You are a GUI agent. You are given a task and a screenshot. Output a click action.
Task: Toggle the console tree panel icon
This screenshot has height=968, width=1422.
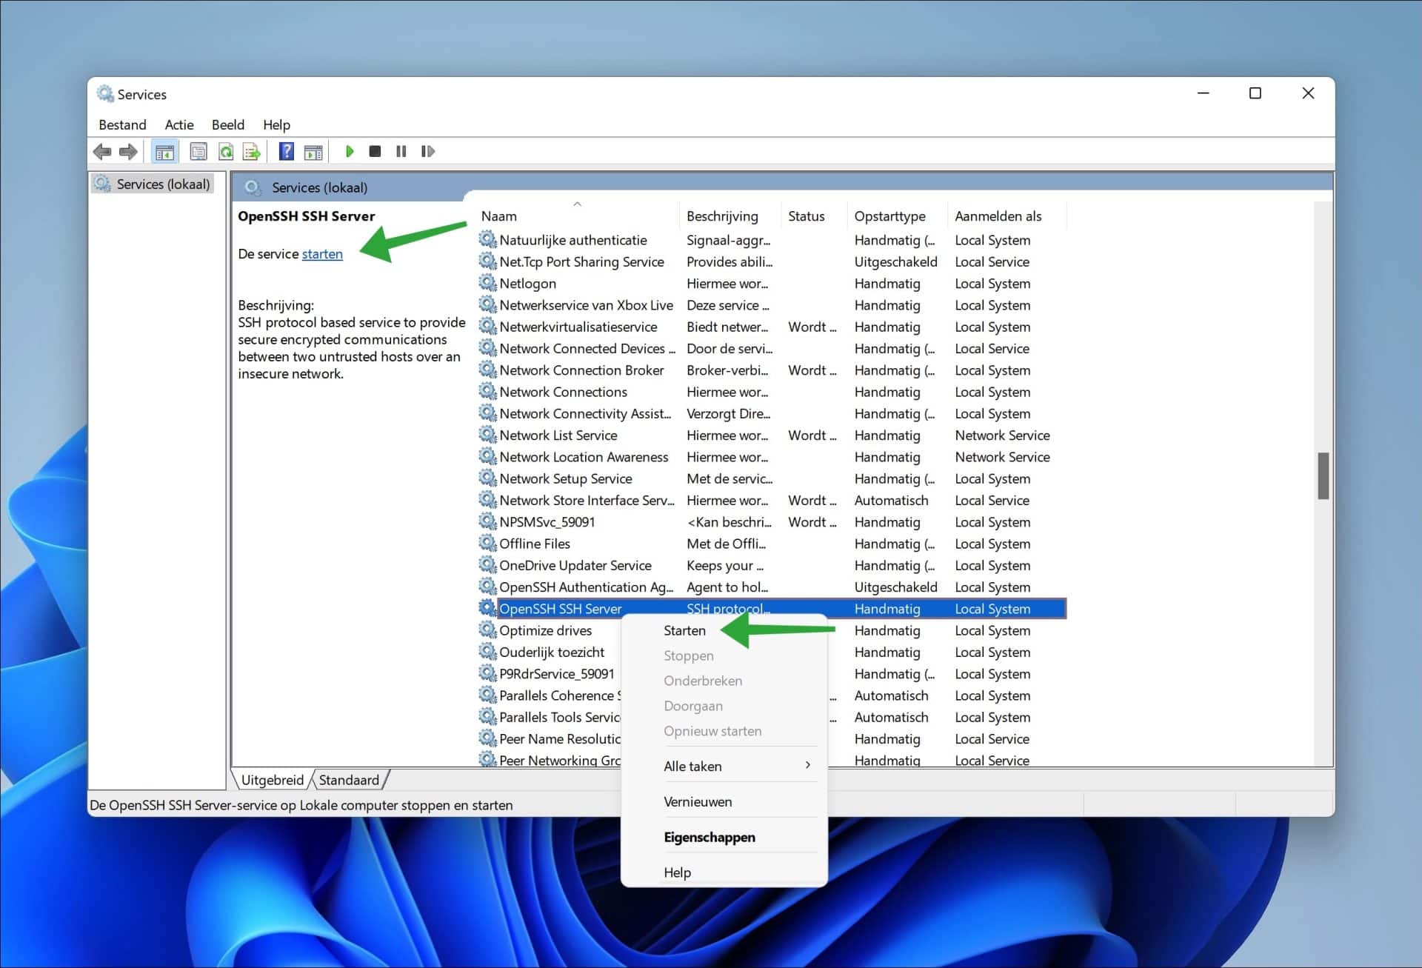(x=164, y=151)
